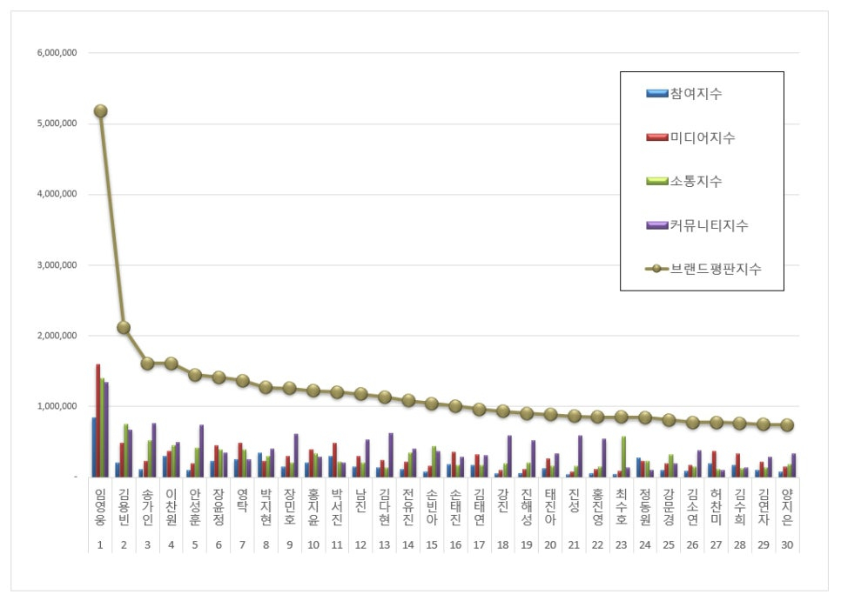The image size is (841, 601).
Task: Click the 장윤정 name on x-axis
Action: point(219,507)
